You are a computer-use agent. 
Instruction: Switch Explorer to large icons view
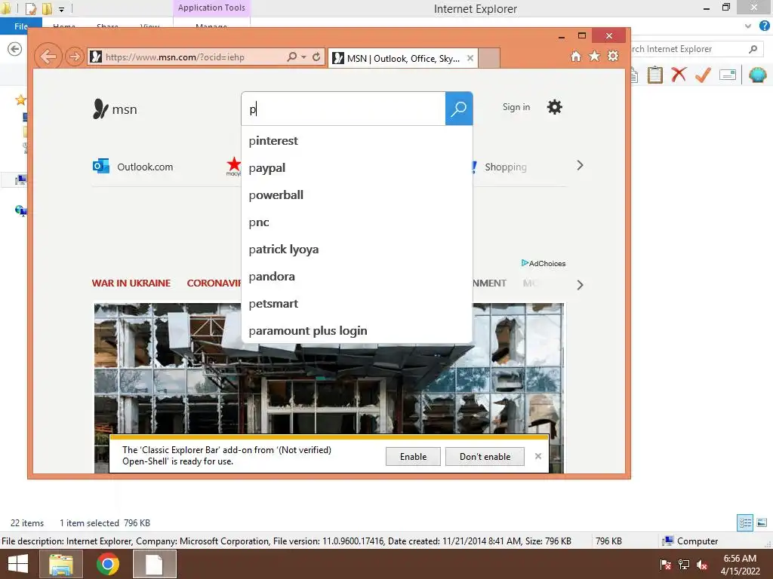click(762, 523)
